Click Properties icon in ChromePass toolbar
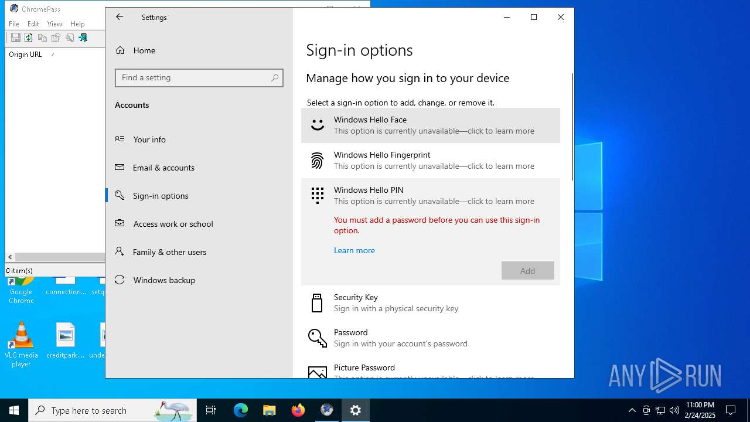The image size is (750, 422). point(56,38)
